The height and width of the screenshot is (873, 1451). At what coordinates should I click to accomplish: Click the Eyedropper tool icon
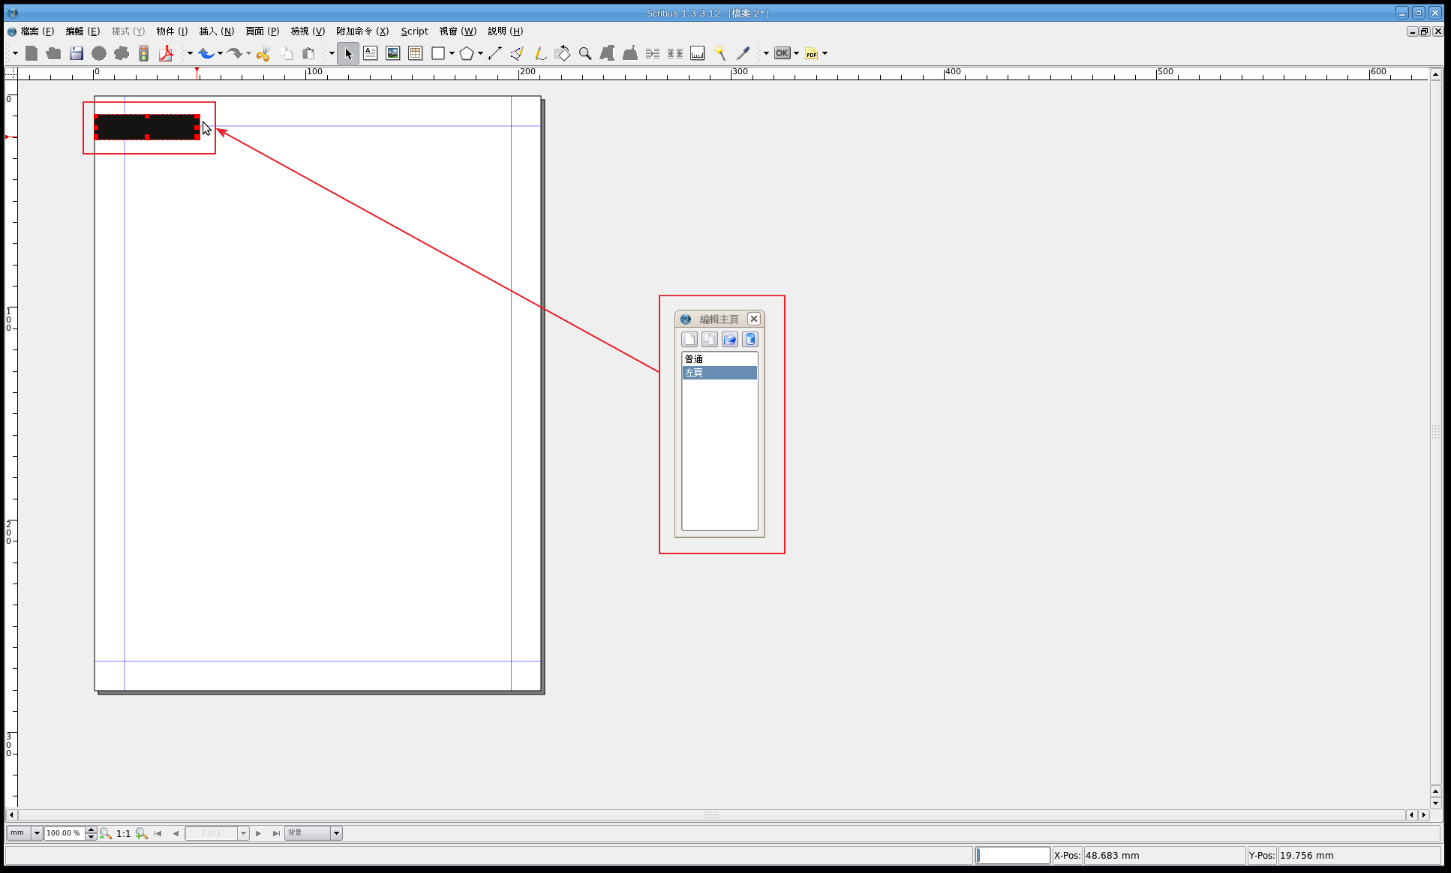click(743, 53)
